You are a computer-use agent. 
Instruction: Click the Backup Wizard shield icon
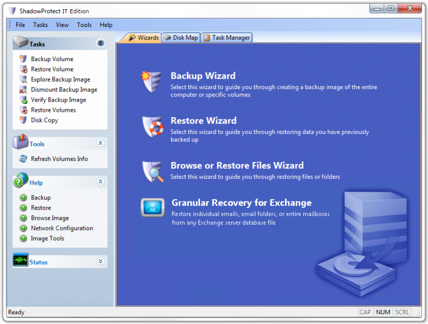152,82
